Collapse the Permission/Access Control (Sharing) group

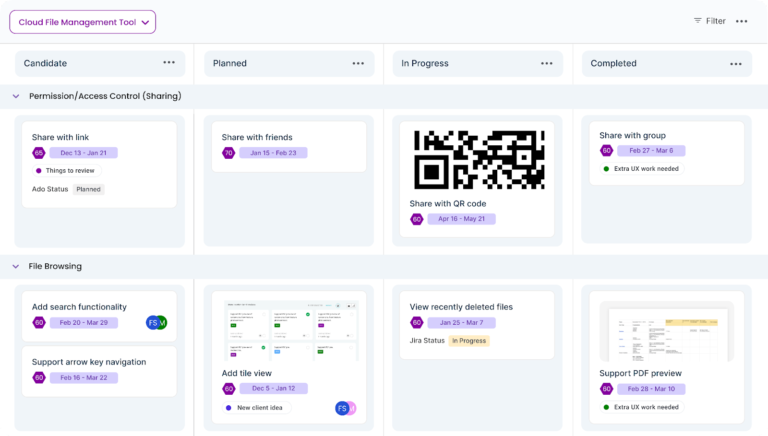16,96
